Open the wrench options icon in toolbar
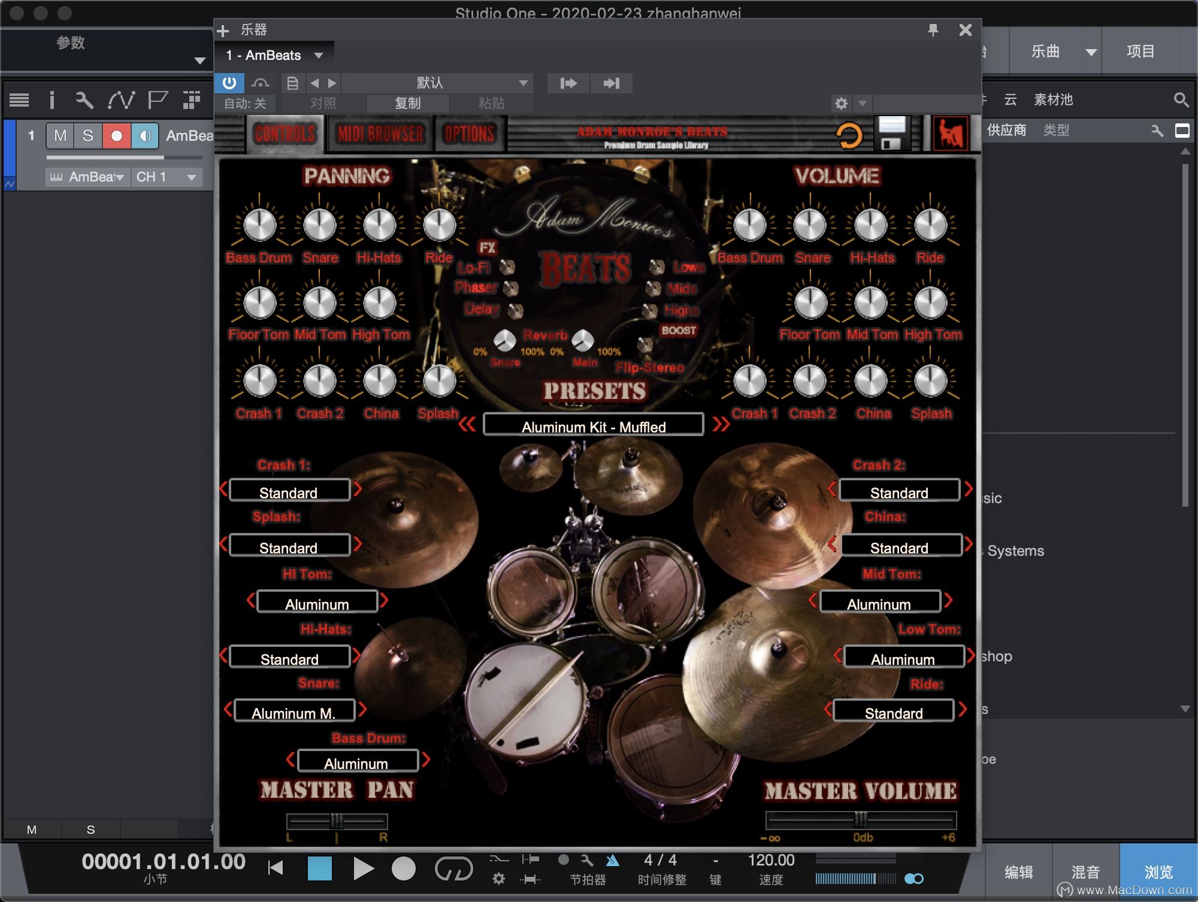 pyautogui.click(x=84, y=100)
